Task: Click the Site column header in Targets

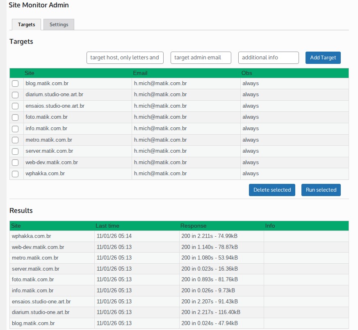Action: click(x=30, y=73)
